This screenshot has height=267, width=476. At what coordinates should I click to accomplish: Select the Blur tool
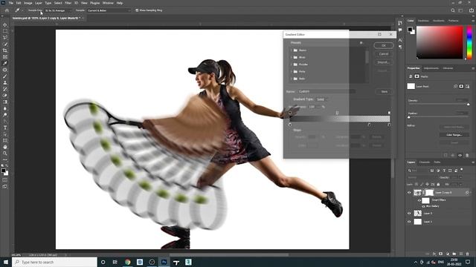click(x=5, y=108)
